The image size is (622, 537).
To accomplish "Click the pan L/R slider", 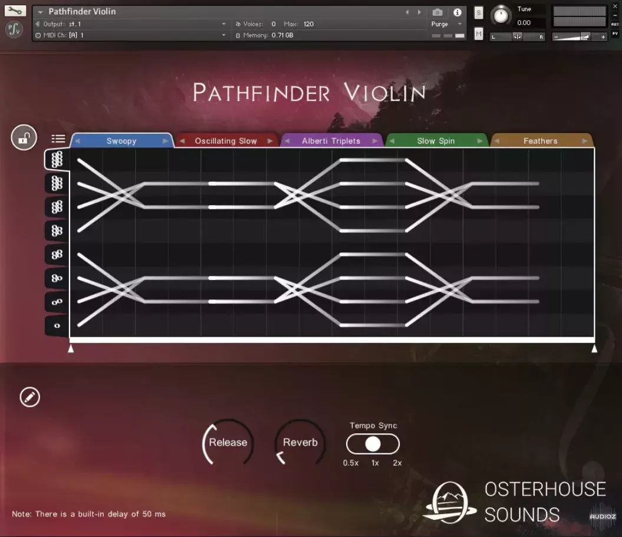I will [x=517, y=37].
